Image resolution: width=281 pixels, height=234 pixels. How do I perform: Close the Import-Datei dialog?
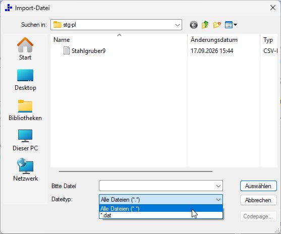(273, 8)
